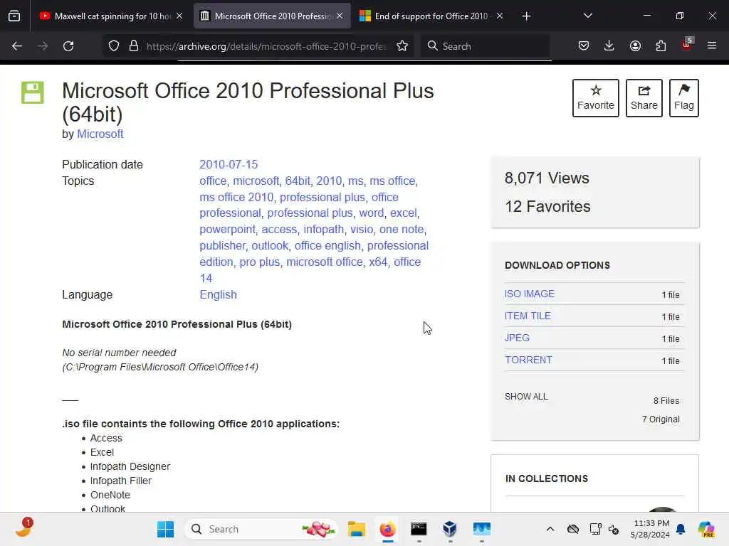Open the JPEG download option

click(x=517, y=338)
